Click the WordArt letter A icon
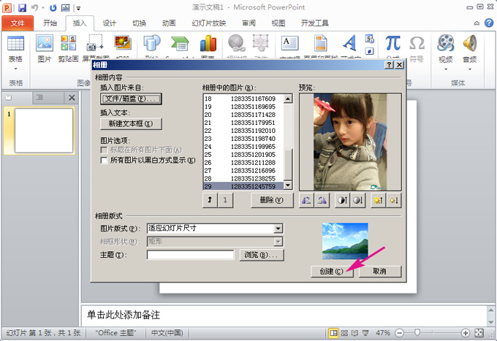This screenshot has height=341, width=497. coord(350,43)
